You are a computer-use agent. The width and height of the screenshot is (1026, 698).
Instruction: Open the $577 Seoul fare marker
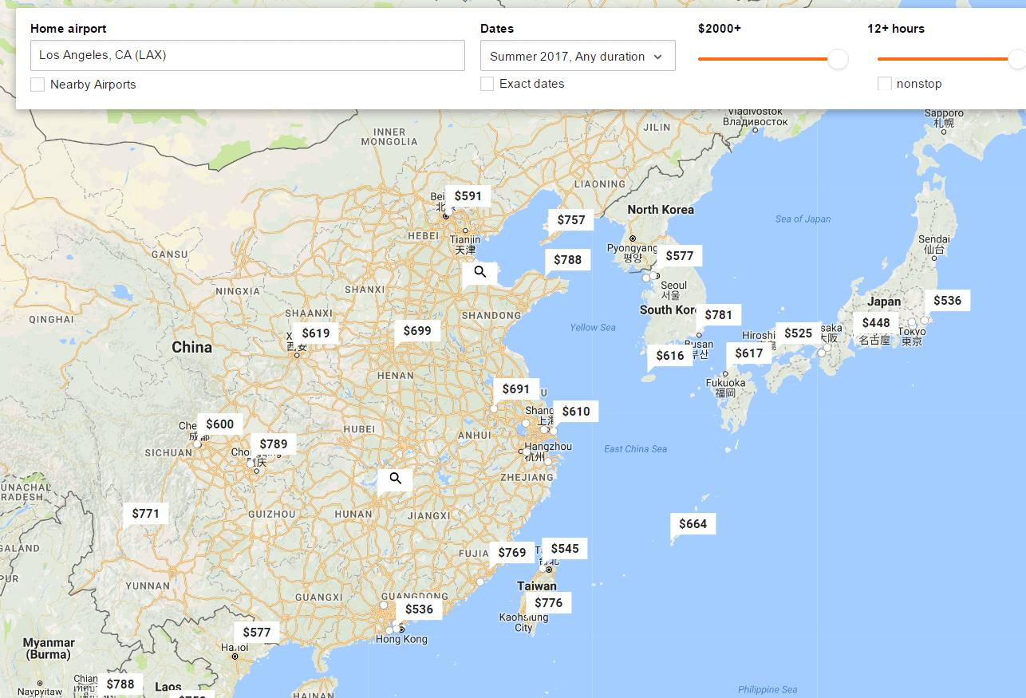[679, 256]
